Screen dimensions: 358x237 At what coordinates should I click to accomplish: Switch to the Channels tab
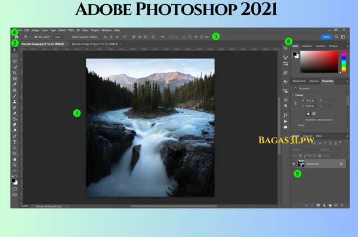(307, 136)
